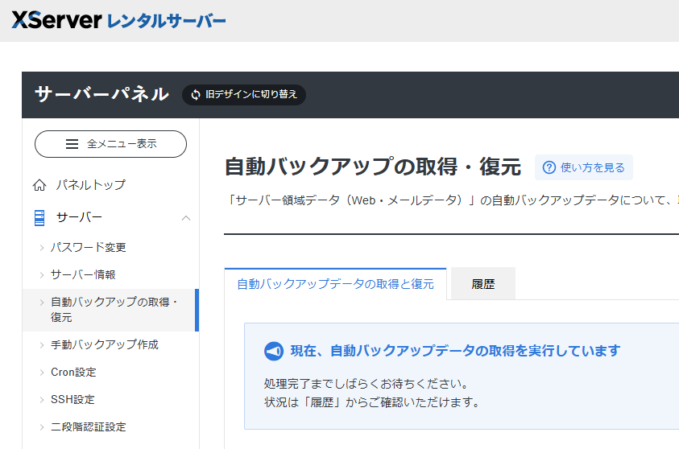Go to パネルトップ in sidebar
Screen dimensions: 679x449
90,185
